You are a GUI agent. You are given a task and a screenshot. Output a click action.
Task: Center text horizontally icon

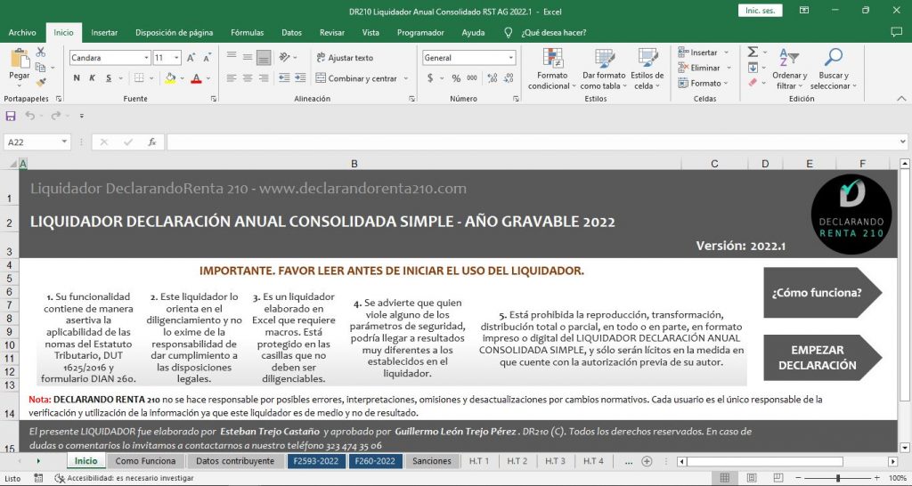248,78
